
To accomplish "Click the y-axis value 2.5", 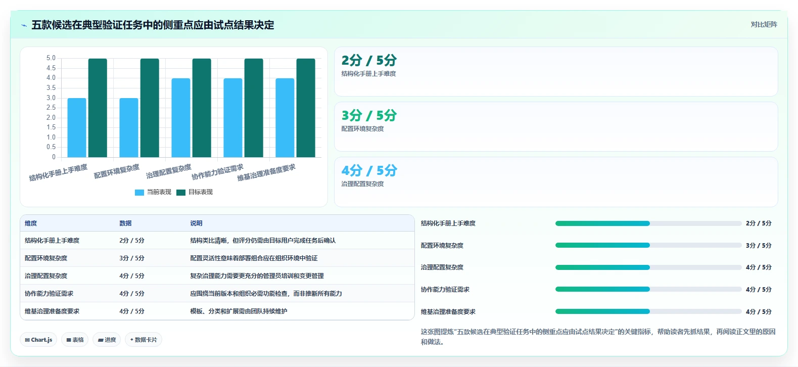I will tap(51, 108).
